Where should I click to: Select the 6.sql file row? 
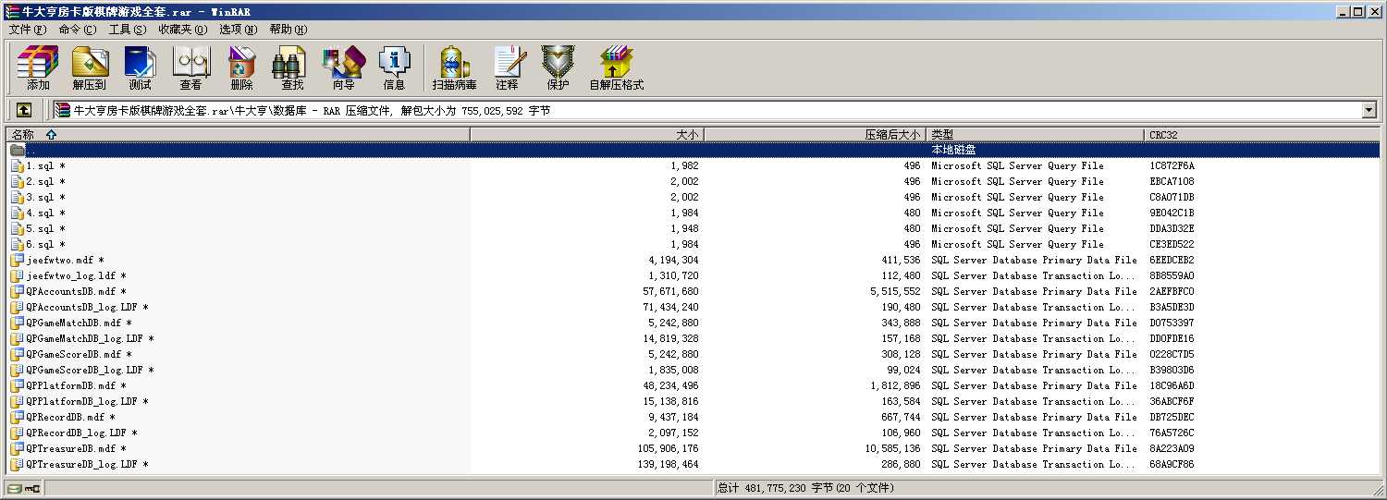(x=693, y=245)
